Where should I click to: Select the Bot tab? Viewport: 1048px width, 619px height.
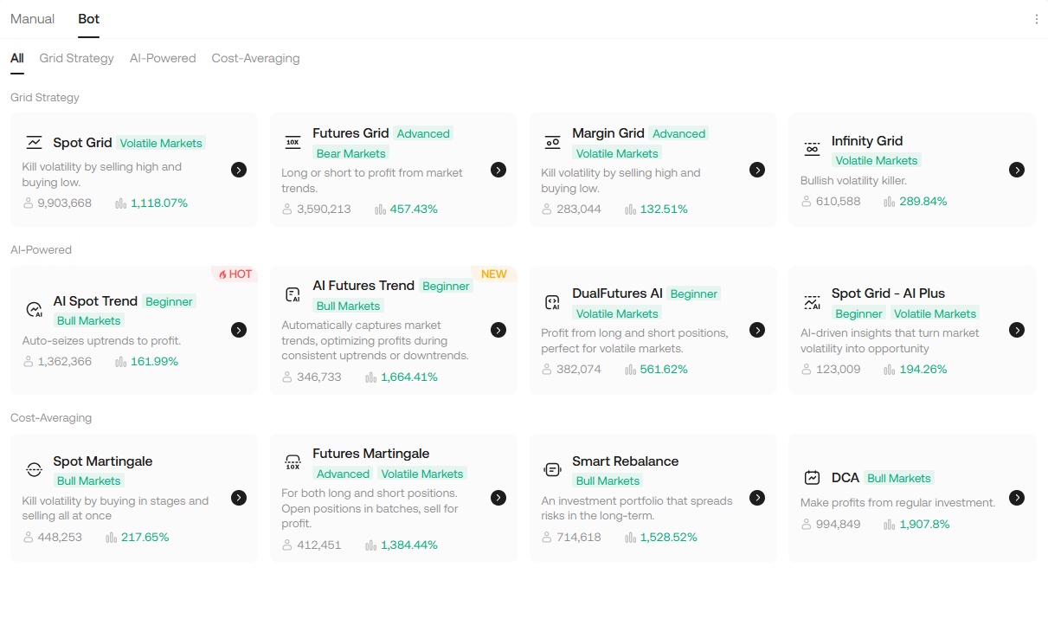tap(88, 19)
